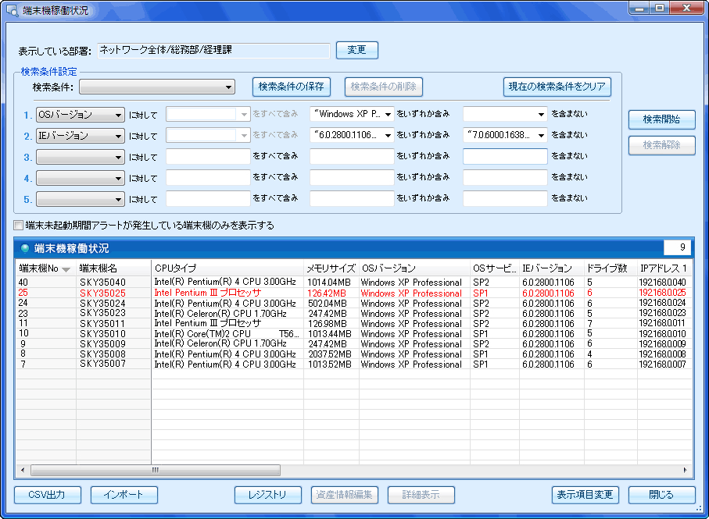
Task: Click 現在の検索条件をクリア button
Action: (x=557, y=87)
